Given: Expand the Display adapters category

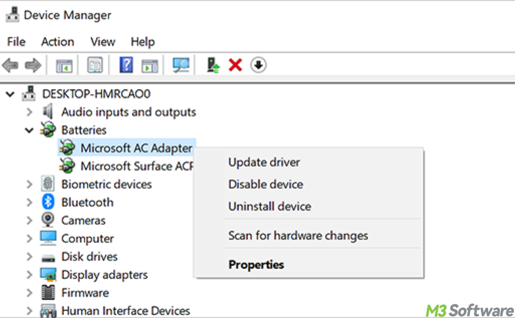Looking at the screenshot, I should tap(29, 274).
